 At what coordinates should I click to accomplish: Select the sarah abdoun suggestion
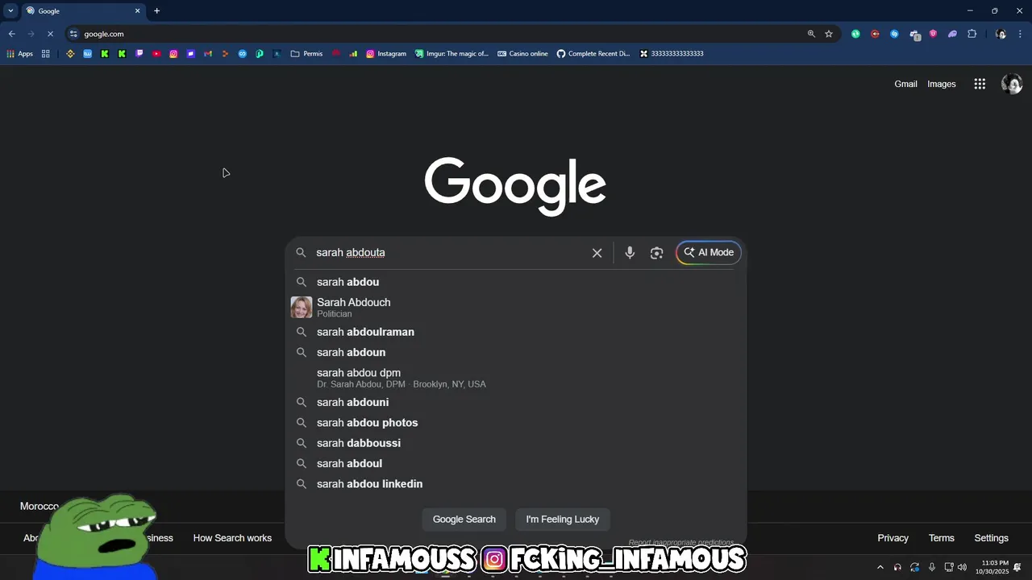[516, 353]
